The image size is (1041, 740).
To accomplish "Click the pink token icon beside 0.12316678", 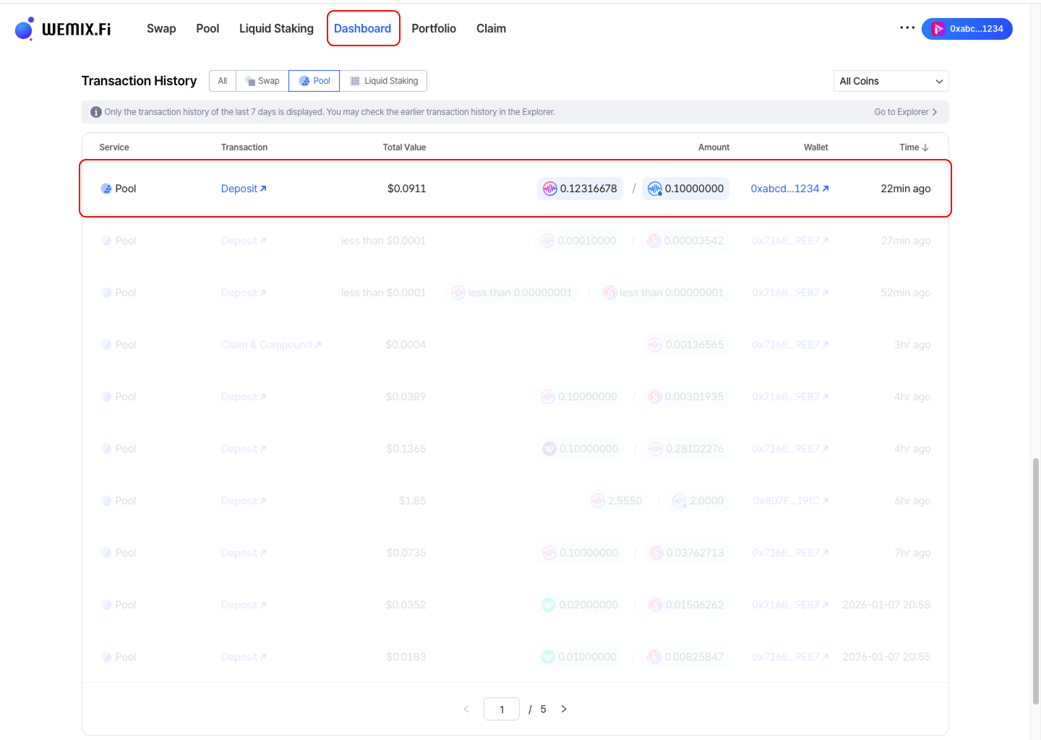I will point(550,189).
